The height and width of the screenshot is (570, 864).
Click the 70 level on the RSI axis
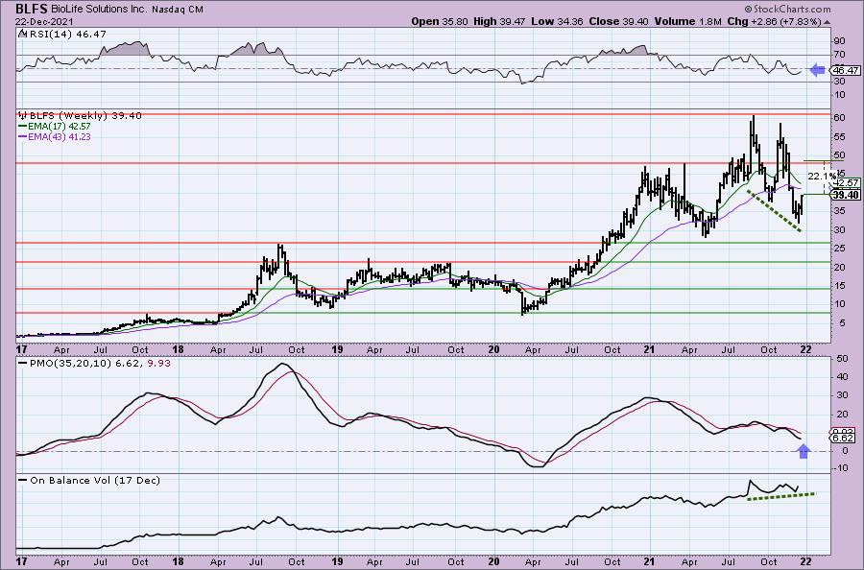tap(840, 55)
